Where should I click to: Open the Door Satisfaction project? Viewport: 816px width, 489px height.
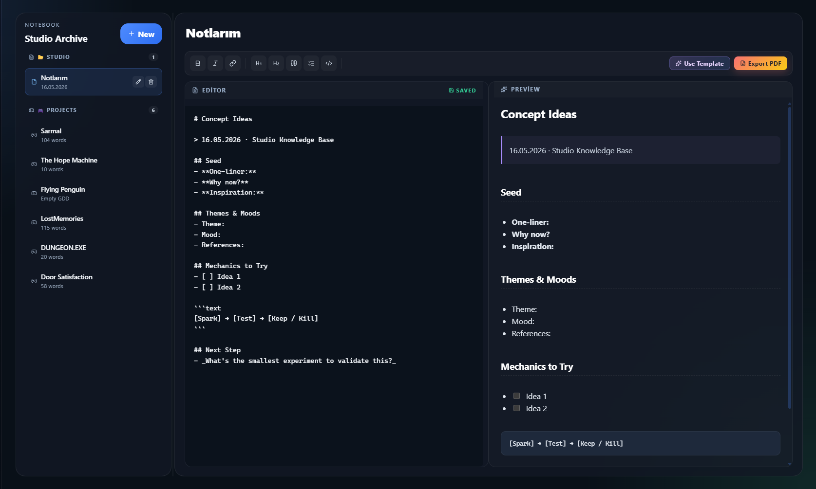click(94, 281)
